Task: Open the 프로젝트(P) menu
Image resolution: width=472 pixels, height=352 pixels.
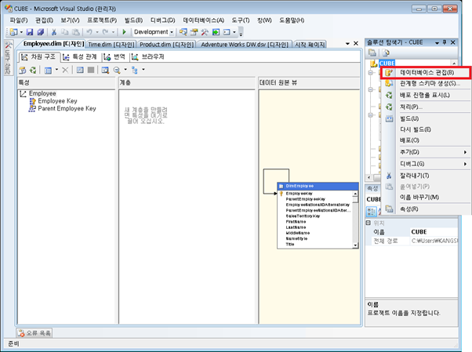Action: (102, 20)
